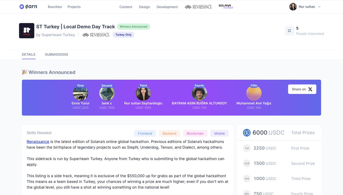
Task: Open Muhammet Anıl Yağız's fifth-place avatar
Action: click(x=254, y=93)
